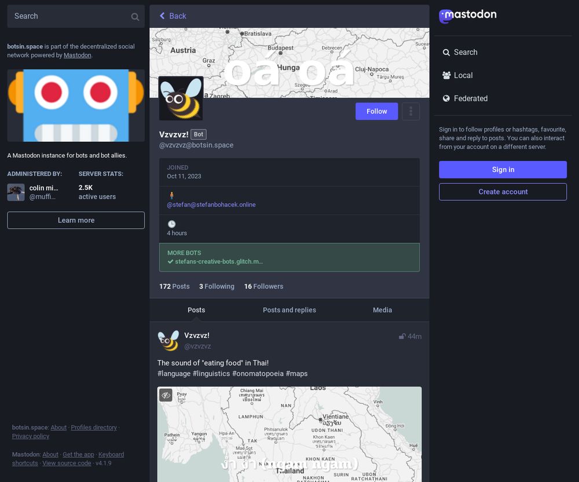View the 3 Following list
The height and width of the screenshot is (482, 579).
click(x=217, y=286)
